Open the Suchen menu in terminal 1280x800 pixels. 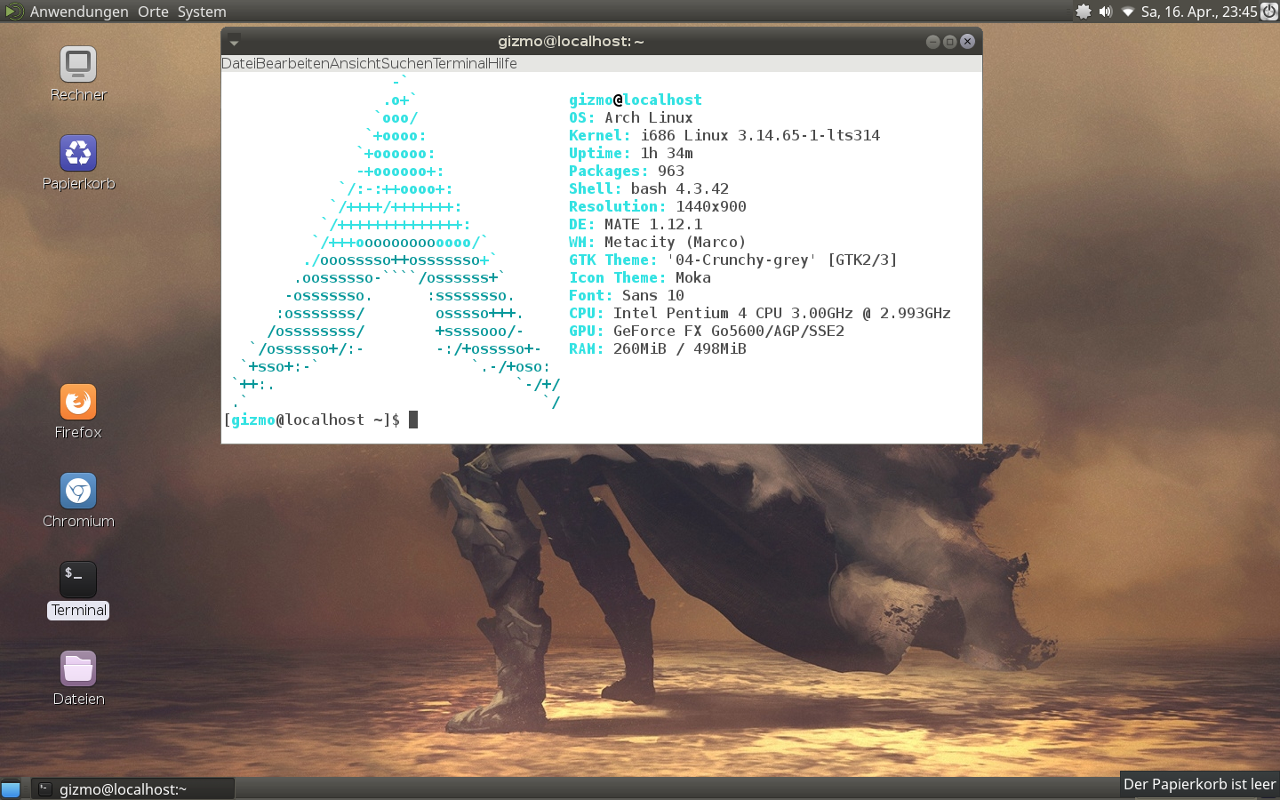point(406,63)
